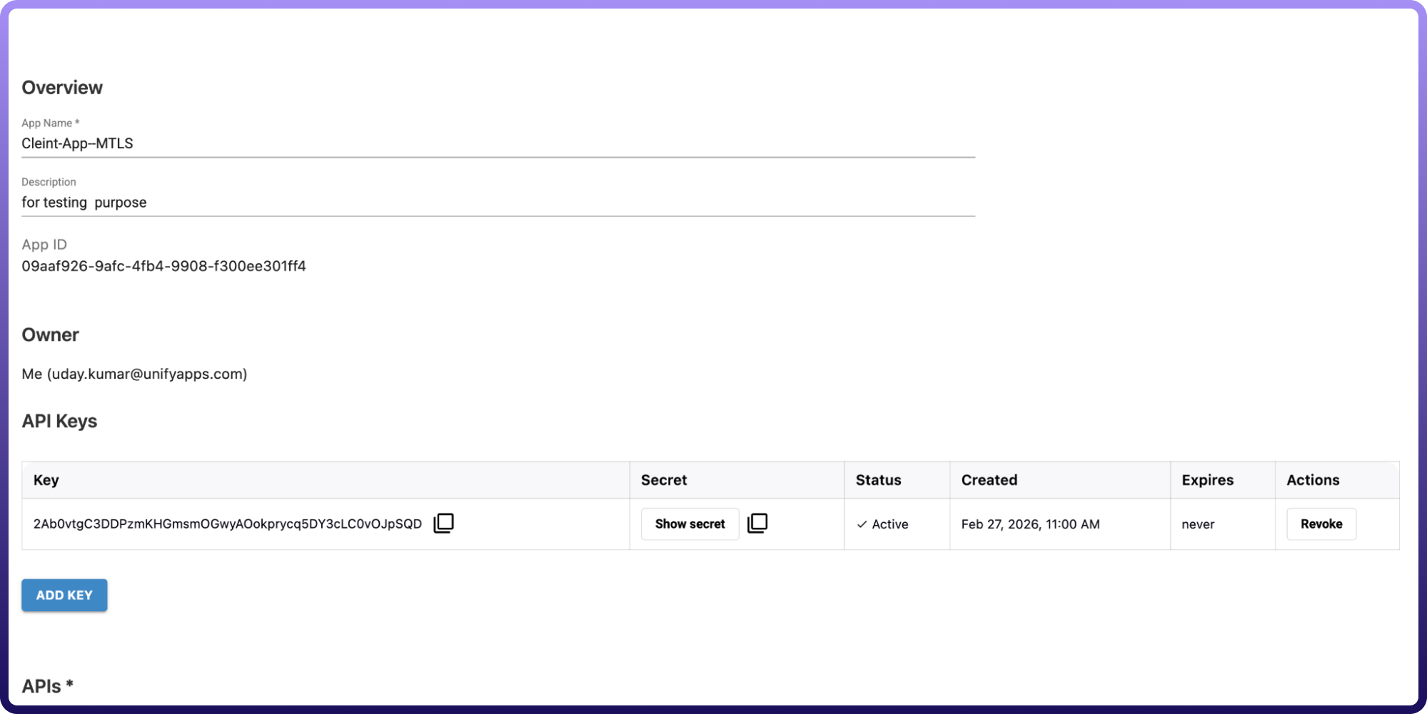Select the App ID value text
Screen dimensions: 1427x714
(x=163, y=266)
